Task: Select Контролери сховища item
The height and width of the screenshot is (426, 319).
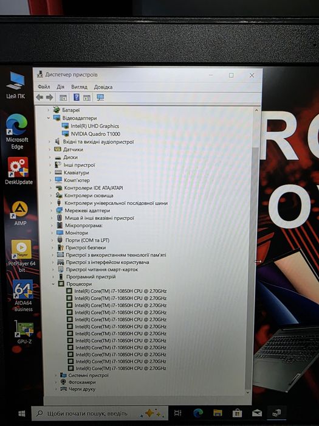Action: tap(89, 195)
